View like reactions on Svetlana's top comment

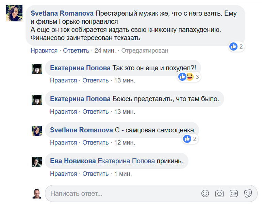tap(236, 46)
